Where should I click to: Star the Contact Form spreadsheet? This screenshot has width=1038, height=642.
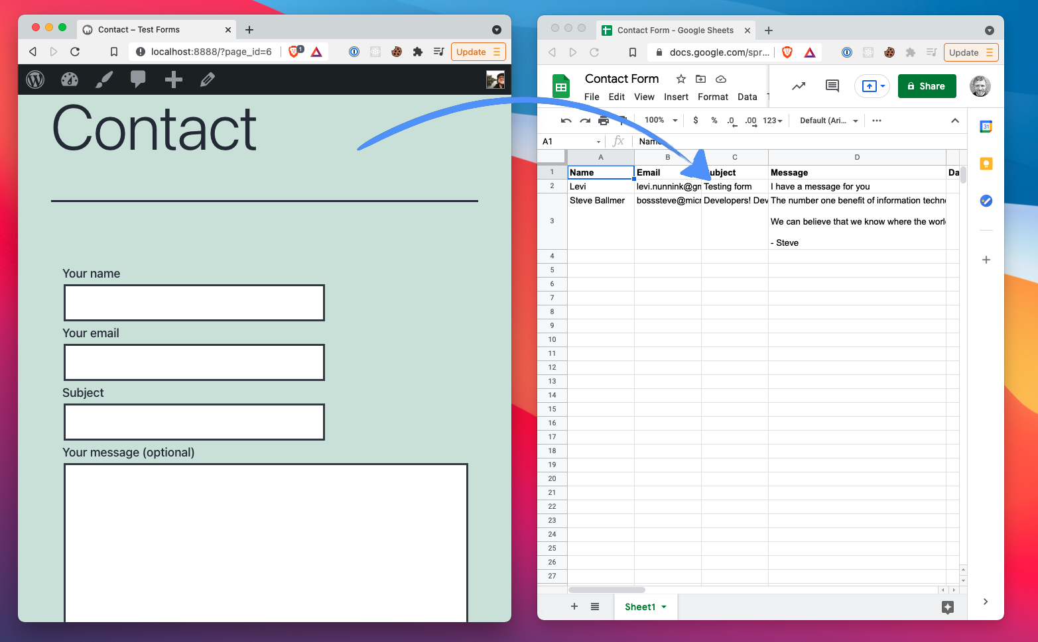click(681, 79)
